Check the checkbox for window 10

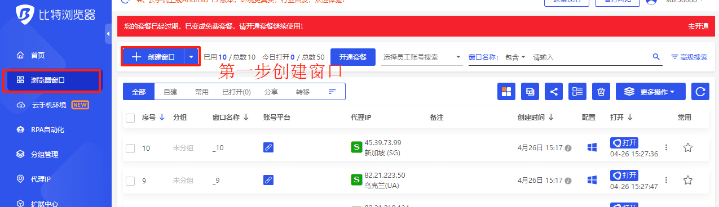[130, 148]
